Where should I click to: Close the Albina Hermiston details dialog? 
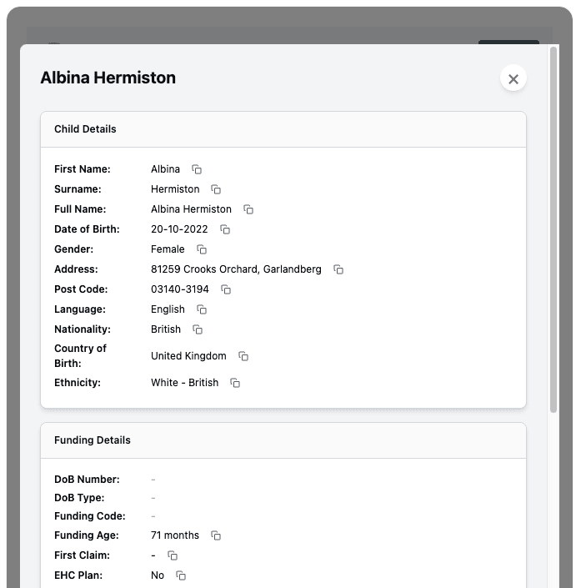(x=513, y=78)
